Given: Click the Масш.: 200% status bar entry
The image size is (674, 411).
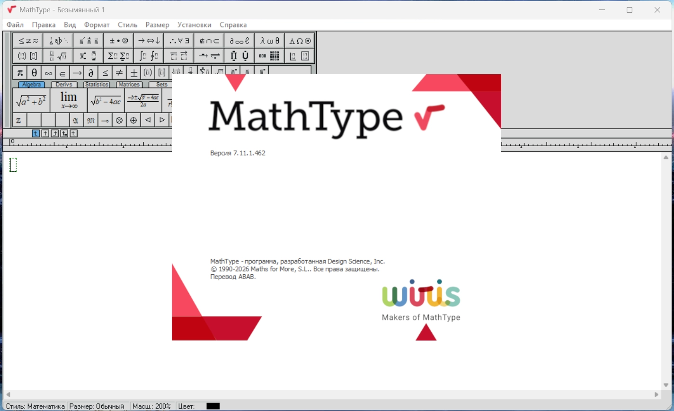Looking at the screenshot, I should (151, 406).
